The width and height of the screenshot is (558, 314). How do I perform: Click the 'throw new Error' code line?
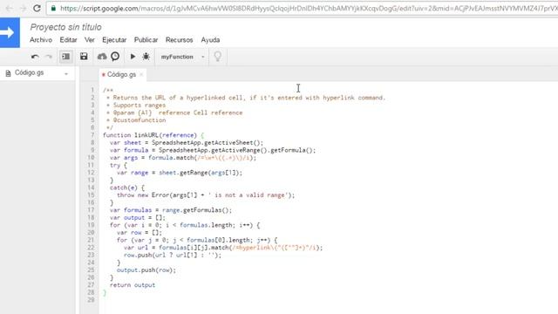pos(206,195)
